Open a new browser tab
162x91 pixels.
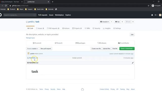click(x=52, y=2)
